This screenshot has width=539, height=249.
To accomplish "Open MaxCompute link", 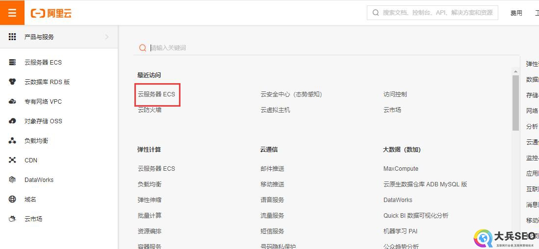I will pos(401,168).
